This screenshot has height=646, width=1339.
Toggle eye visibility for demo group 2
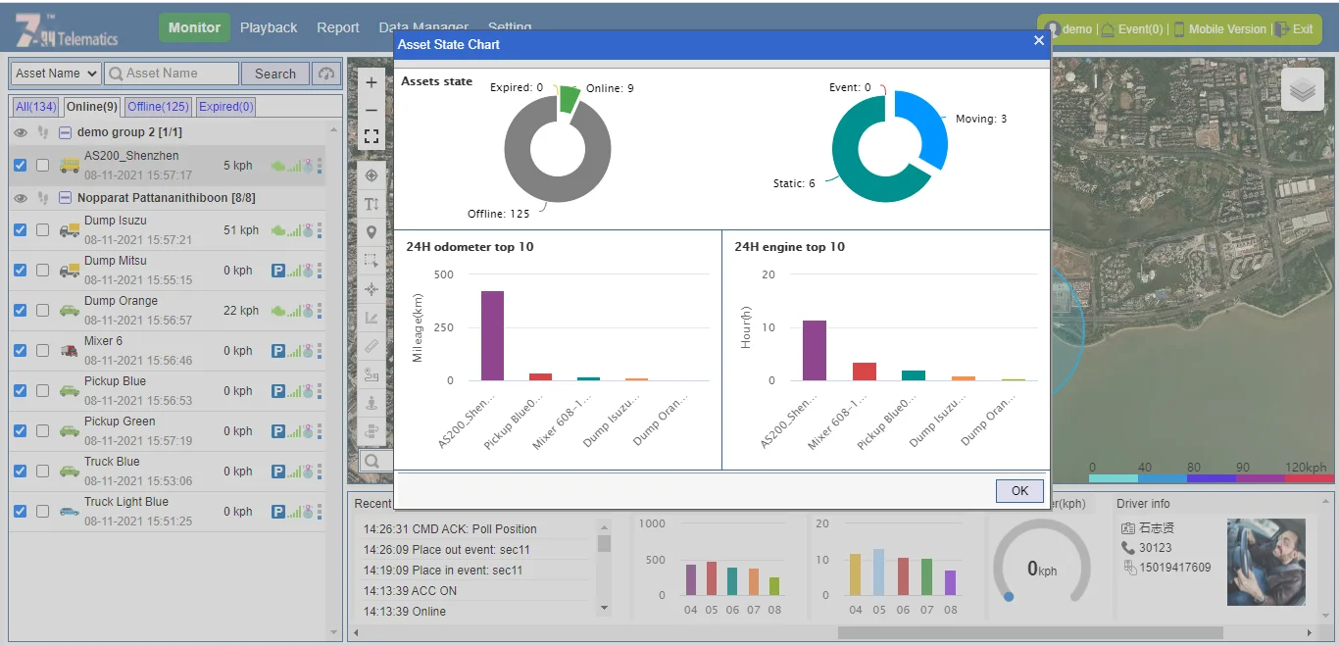(21, 132)
